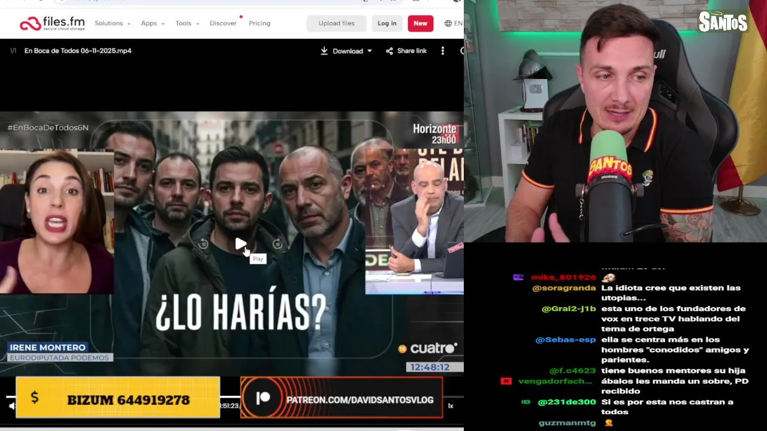Screen dimensions: 767x431
Task: Open the Pricing page
Action: tap(259, 23)
